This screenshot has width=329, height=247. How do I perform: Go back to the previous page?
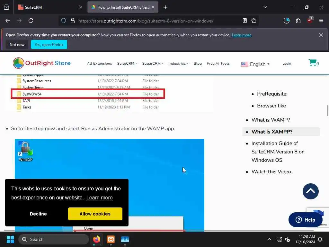pyautogui.click(x=8, y=21)
